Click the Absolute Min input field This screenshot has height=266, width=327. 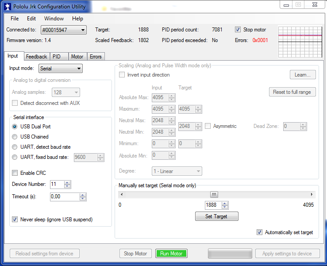(x=160, y=155)
